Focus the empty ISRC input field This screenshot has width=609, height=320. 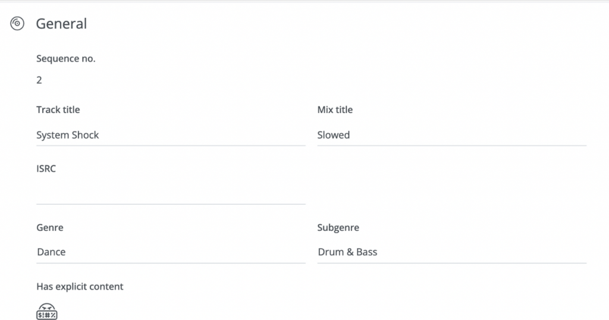(x=171, y=193)
